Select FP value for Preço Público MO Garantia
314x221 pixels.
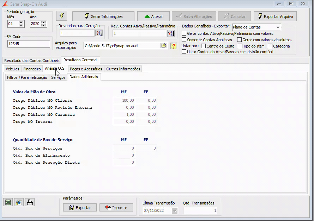click(146, 114)
